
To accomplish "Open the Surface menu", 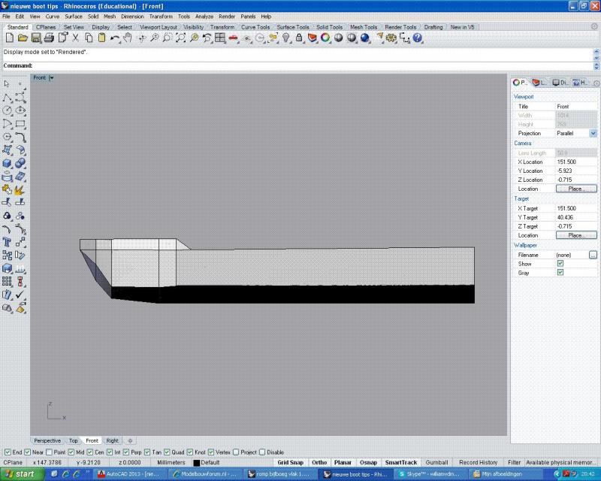I will pos(73,17).
